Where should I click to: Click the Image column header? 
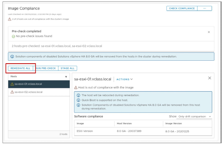80,124
